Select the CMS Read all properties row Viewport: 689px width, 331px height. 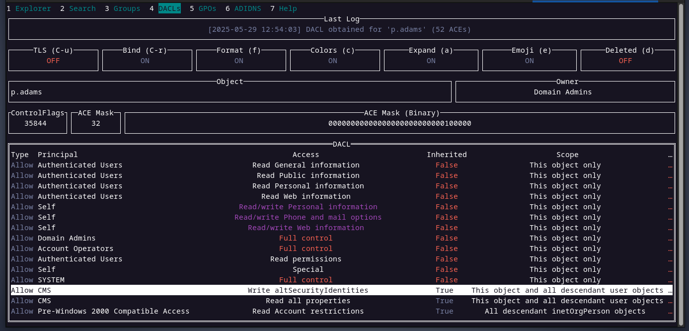(x=308, y=301)
